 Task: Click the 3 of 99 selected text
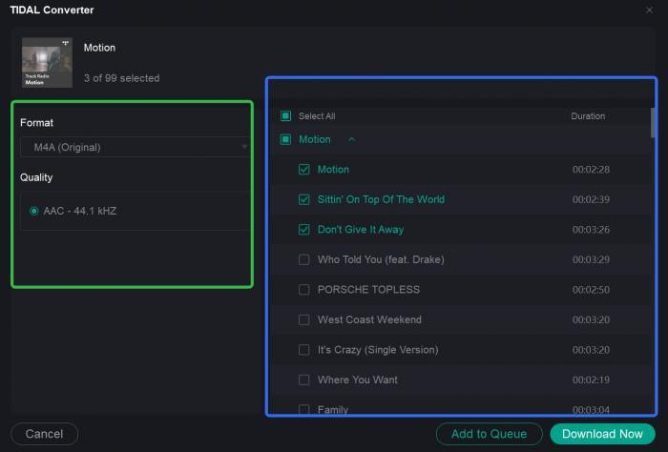point(121,78)
